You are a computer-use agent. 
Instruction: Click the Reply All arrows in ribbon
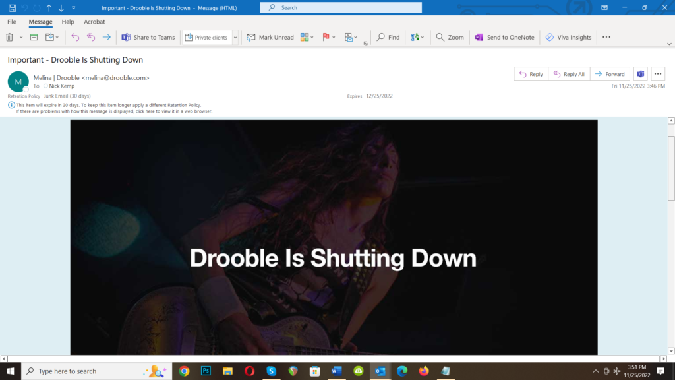click(91, 37)
